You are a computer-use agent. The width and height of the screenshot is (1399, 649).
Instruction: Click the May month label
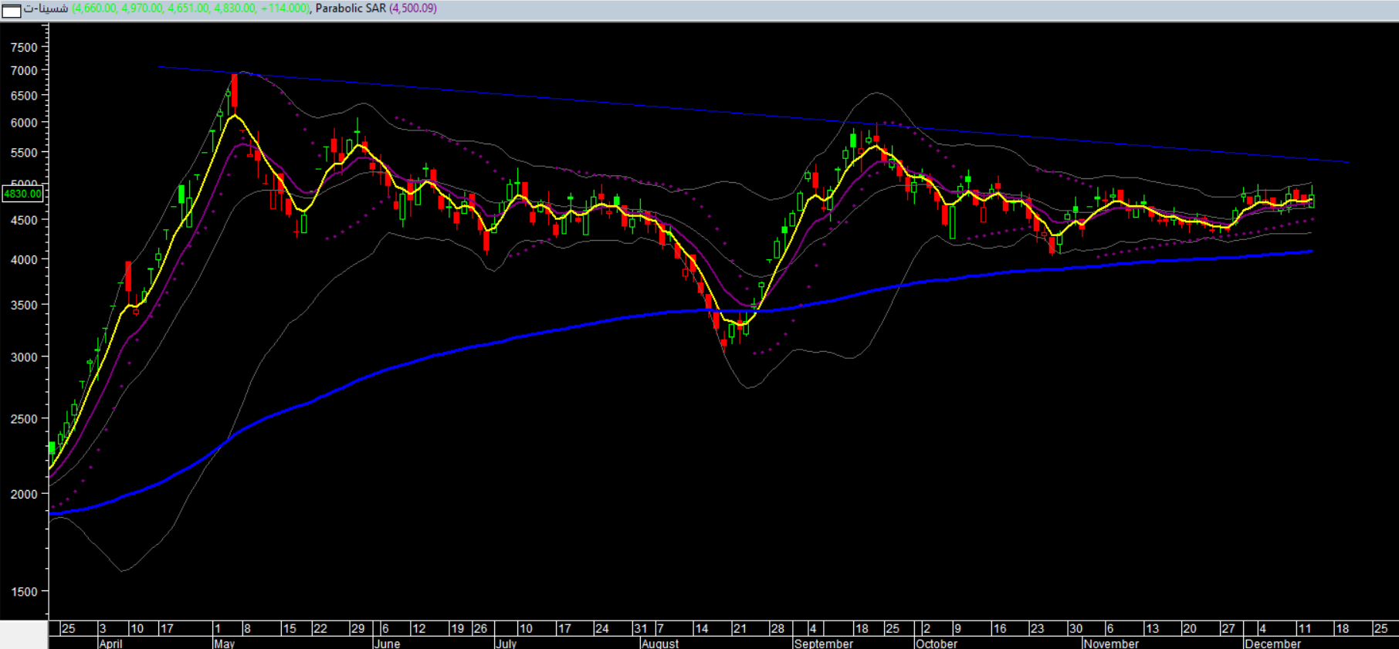click(225, 643)
